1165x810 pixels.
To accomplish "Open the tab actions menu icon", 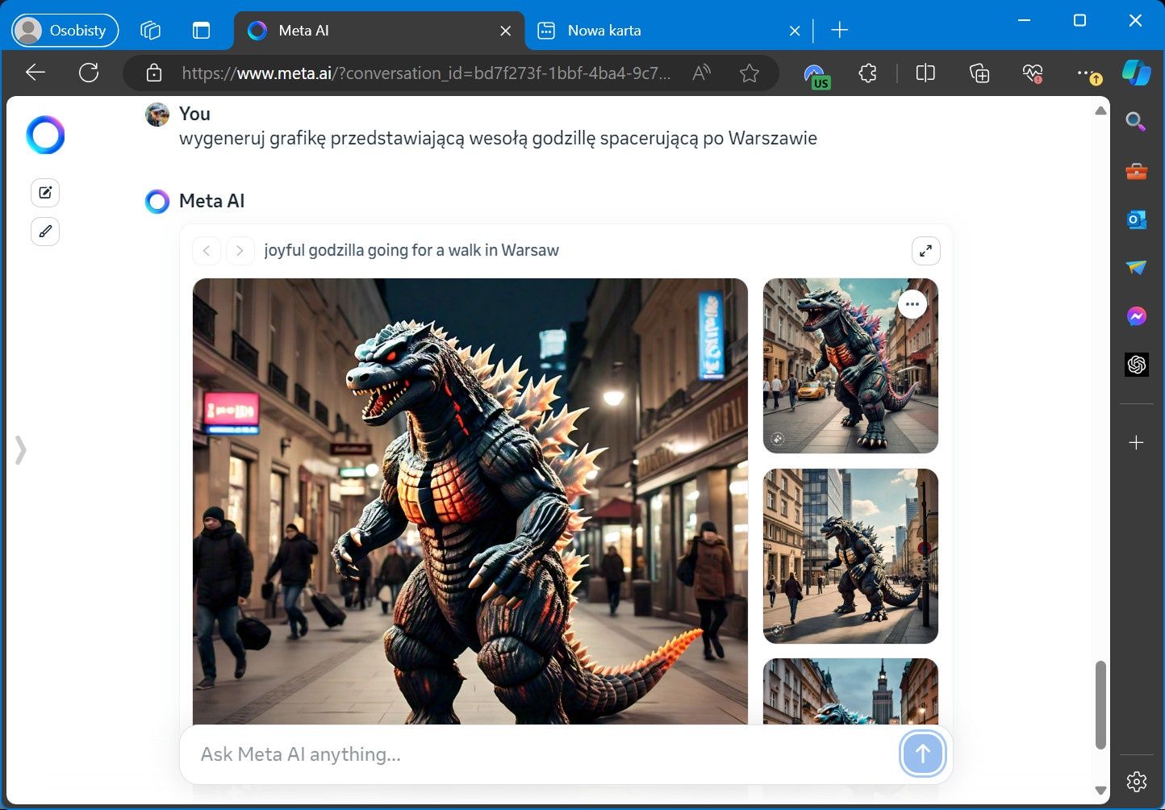I will (x=201, y=31).
